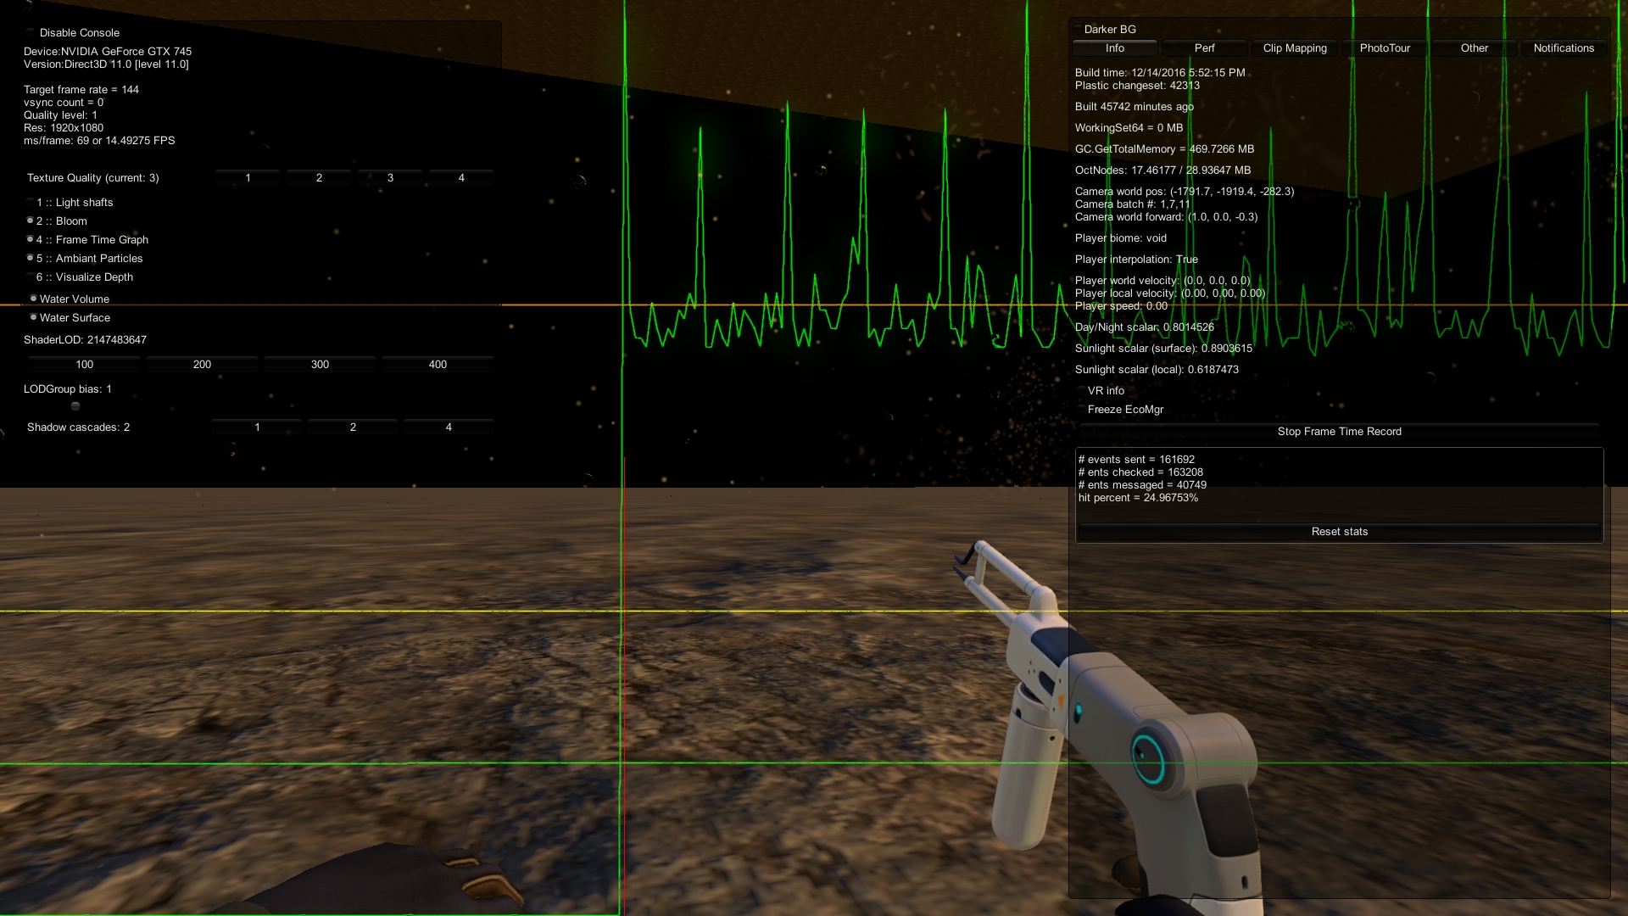This screenshot has height=916, width=1628.
Task: Set Texture Quality to 4
Action: click(x=461, y=177)
